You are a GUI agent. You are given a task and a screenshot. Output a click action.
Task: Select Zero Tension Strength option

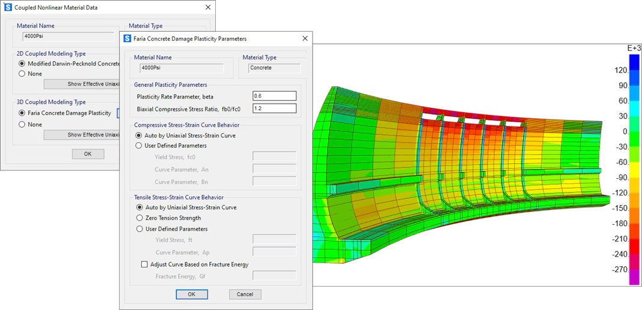point(139,218)
